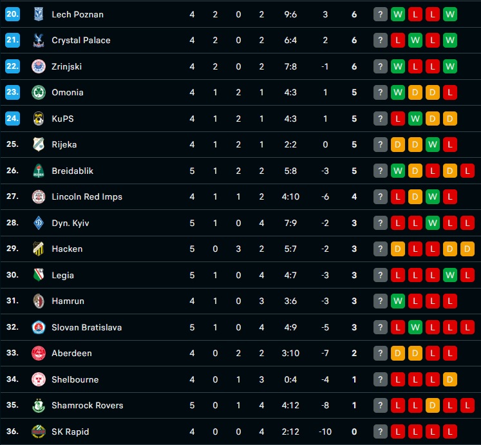Click the Aberdeen red team logo
The width and height of the screenshot is (481, 445).
pos(39,353)
